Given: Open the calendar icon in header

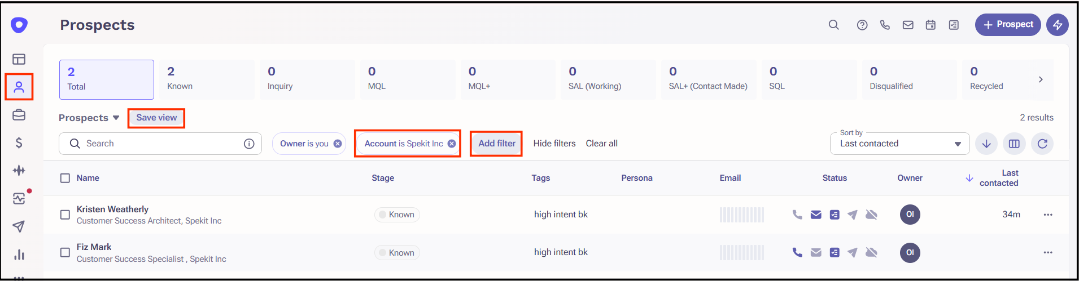Looking at the screenshot, I should coord(931,25).
